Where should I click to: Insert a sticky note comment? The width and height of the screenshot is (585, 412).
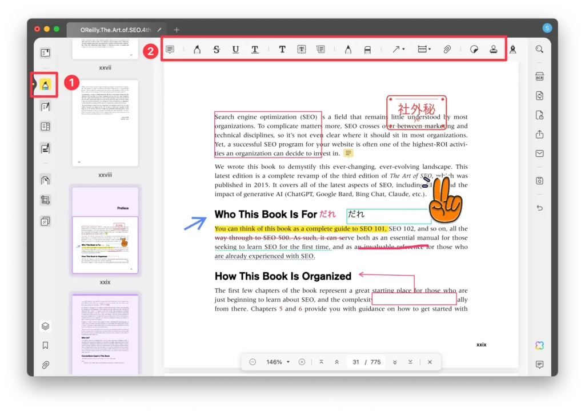[170, 50]
